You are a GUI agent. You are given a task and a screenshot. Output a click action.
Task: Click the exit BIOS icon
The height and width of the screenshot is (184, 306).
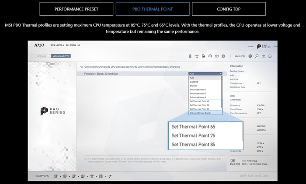[x=270, y=56]
